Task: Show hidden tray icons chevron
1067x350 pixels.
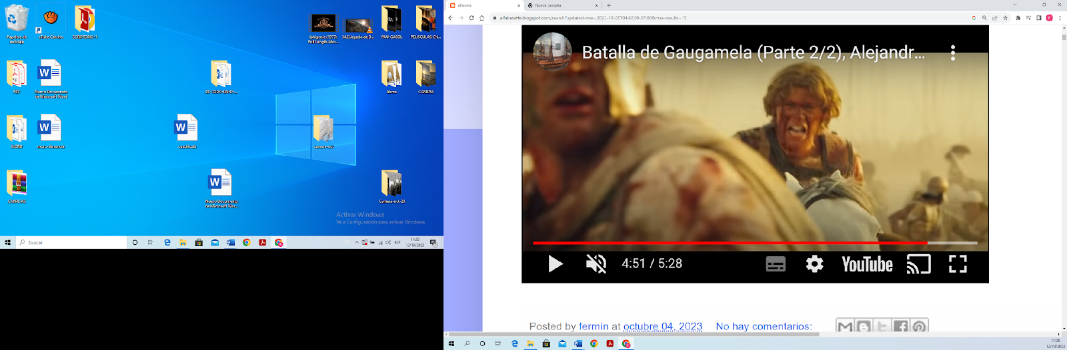Action: pyautogui.click(x=357, y=243)
